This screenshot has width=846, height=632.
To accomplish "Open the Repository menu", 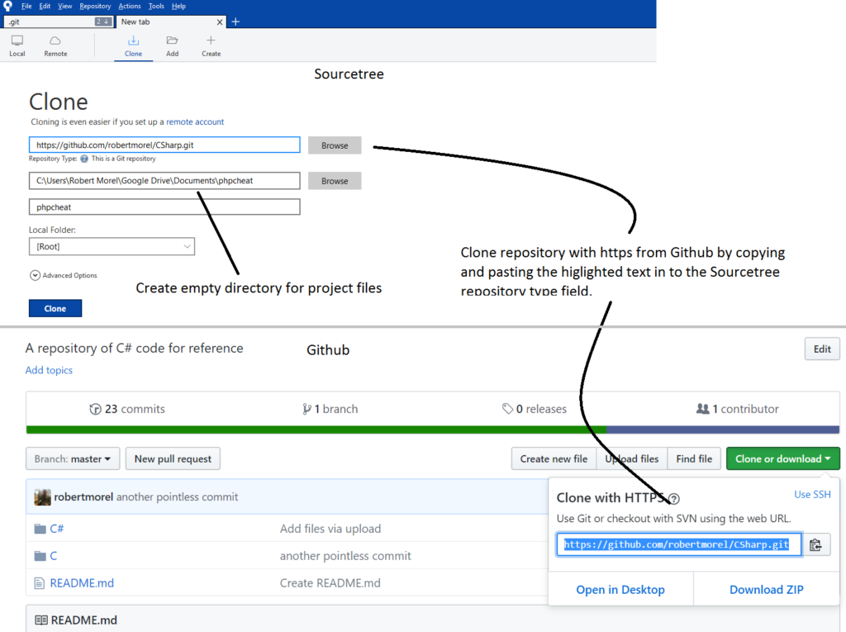I will tap(93, 6).
